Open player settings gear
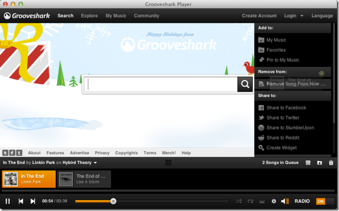 (x=274, y=201)
